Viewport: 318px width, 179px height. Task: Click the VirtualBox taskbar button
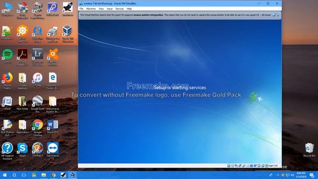[73, 175]
